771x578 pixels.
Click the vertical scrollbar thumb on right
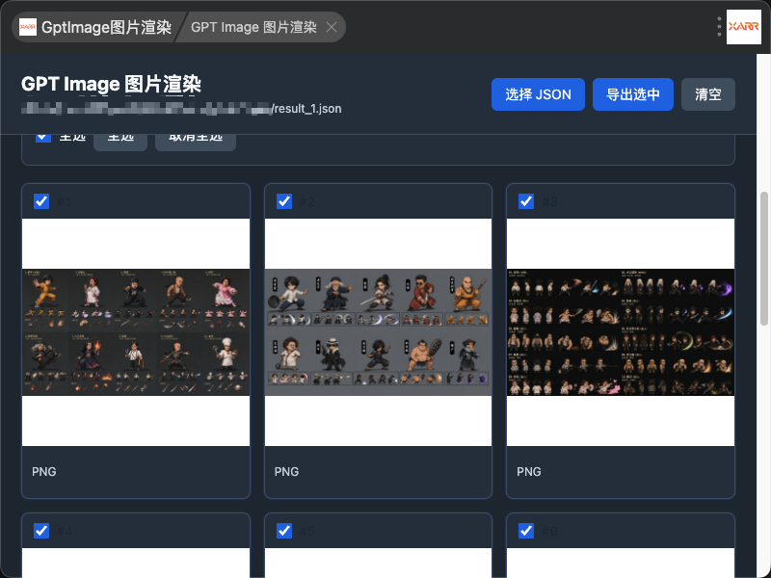[763, 258]
